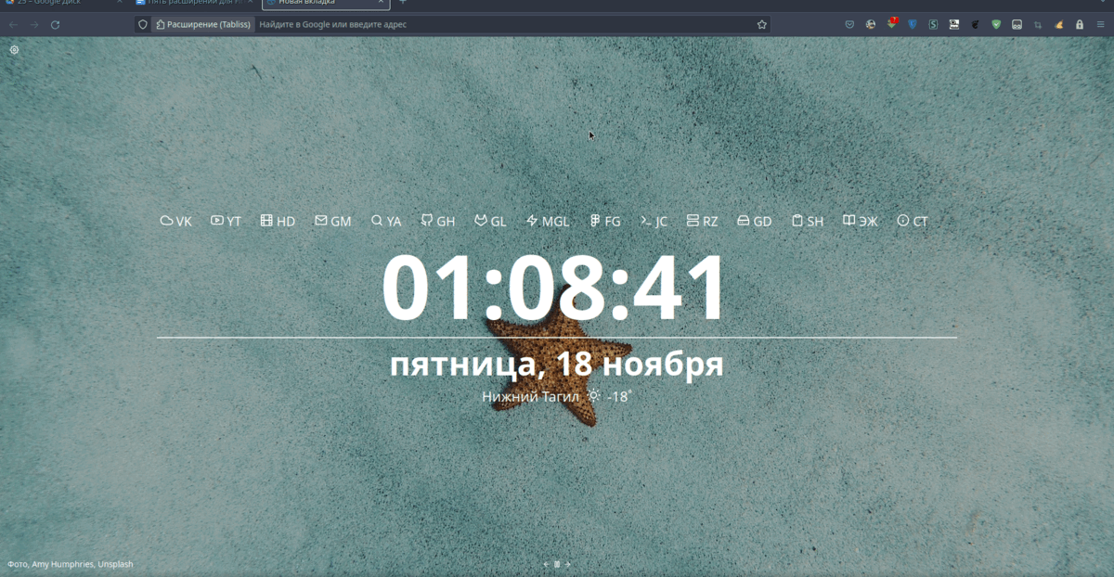The height and width of the screenshot is (577, 1114).
Task: Click the Pocket icon in the toolbar
Action: (x=849, y=23)
